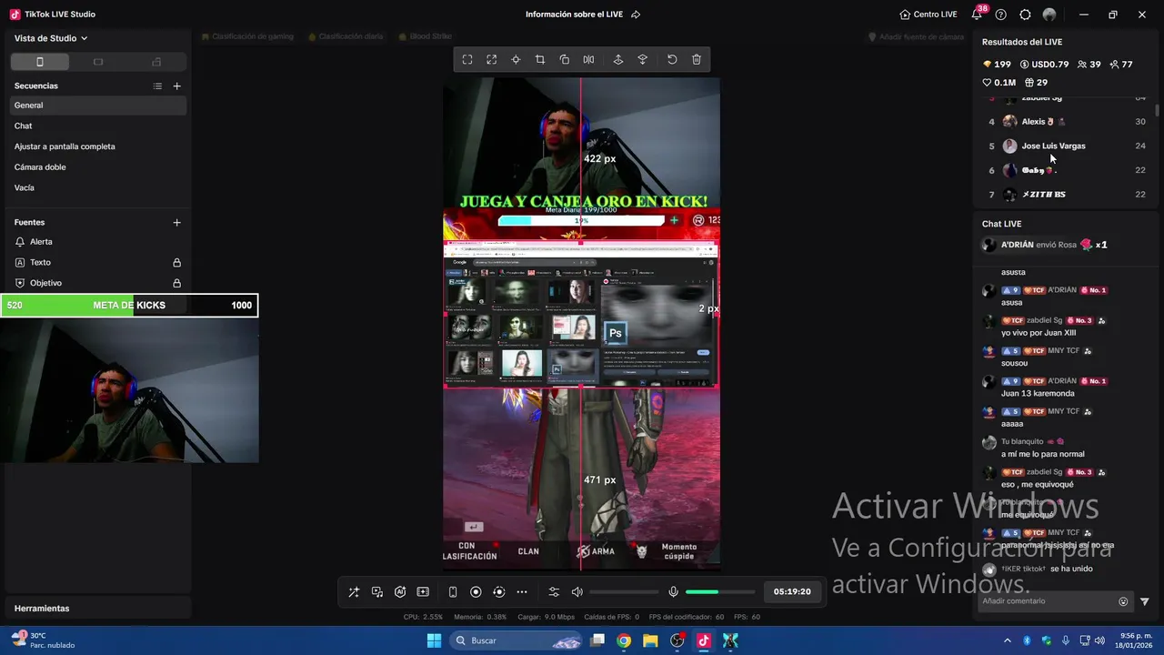The width and height of the screenshot is (1164, 655).
Task: Click the reset rotate icon
Action: (x=672, y=60)
